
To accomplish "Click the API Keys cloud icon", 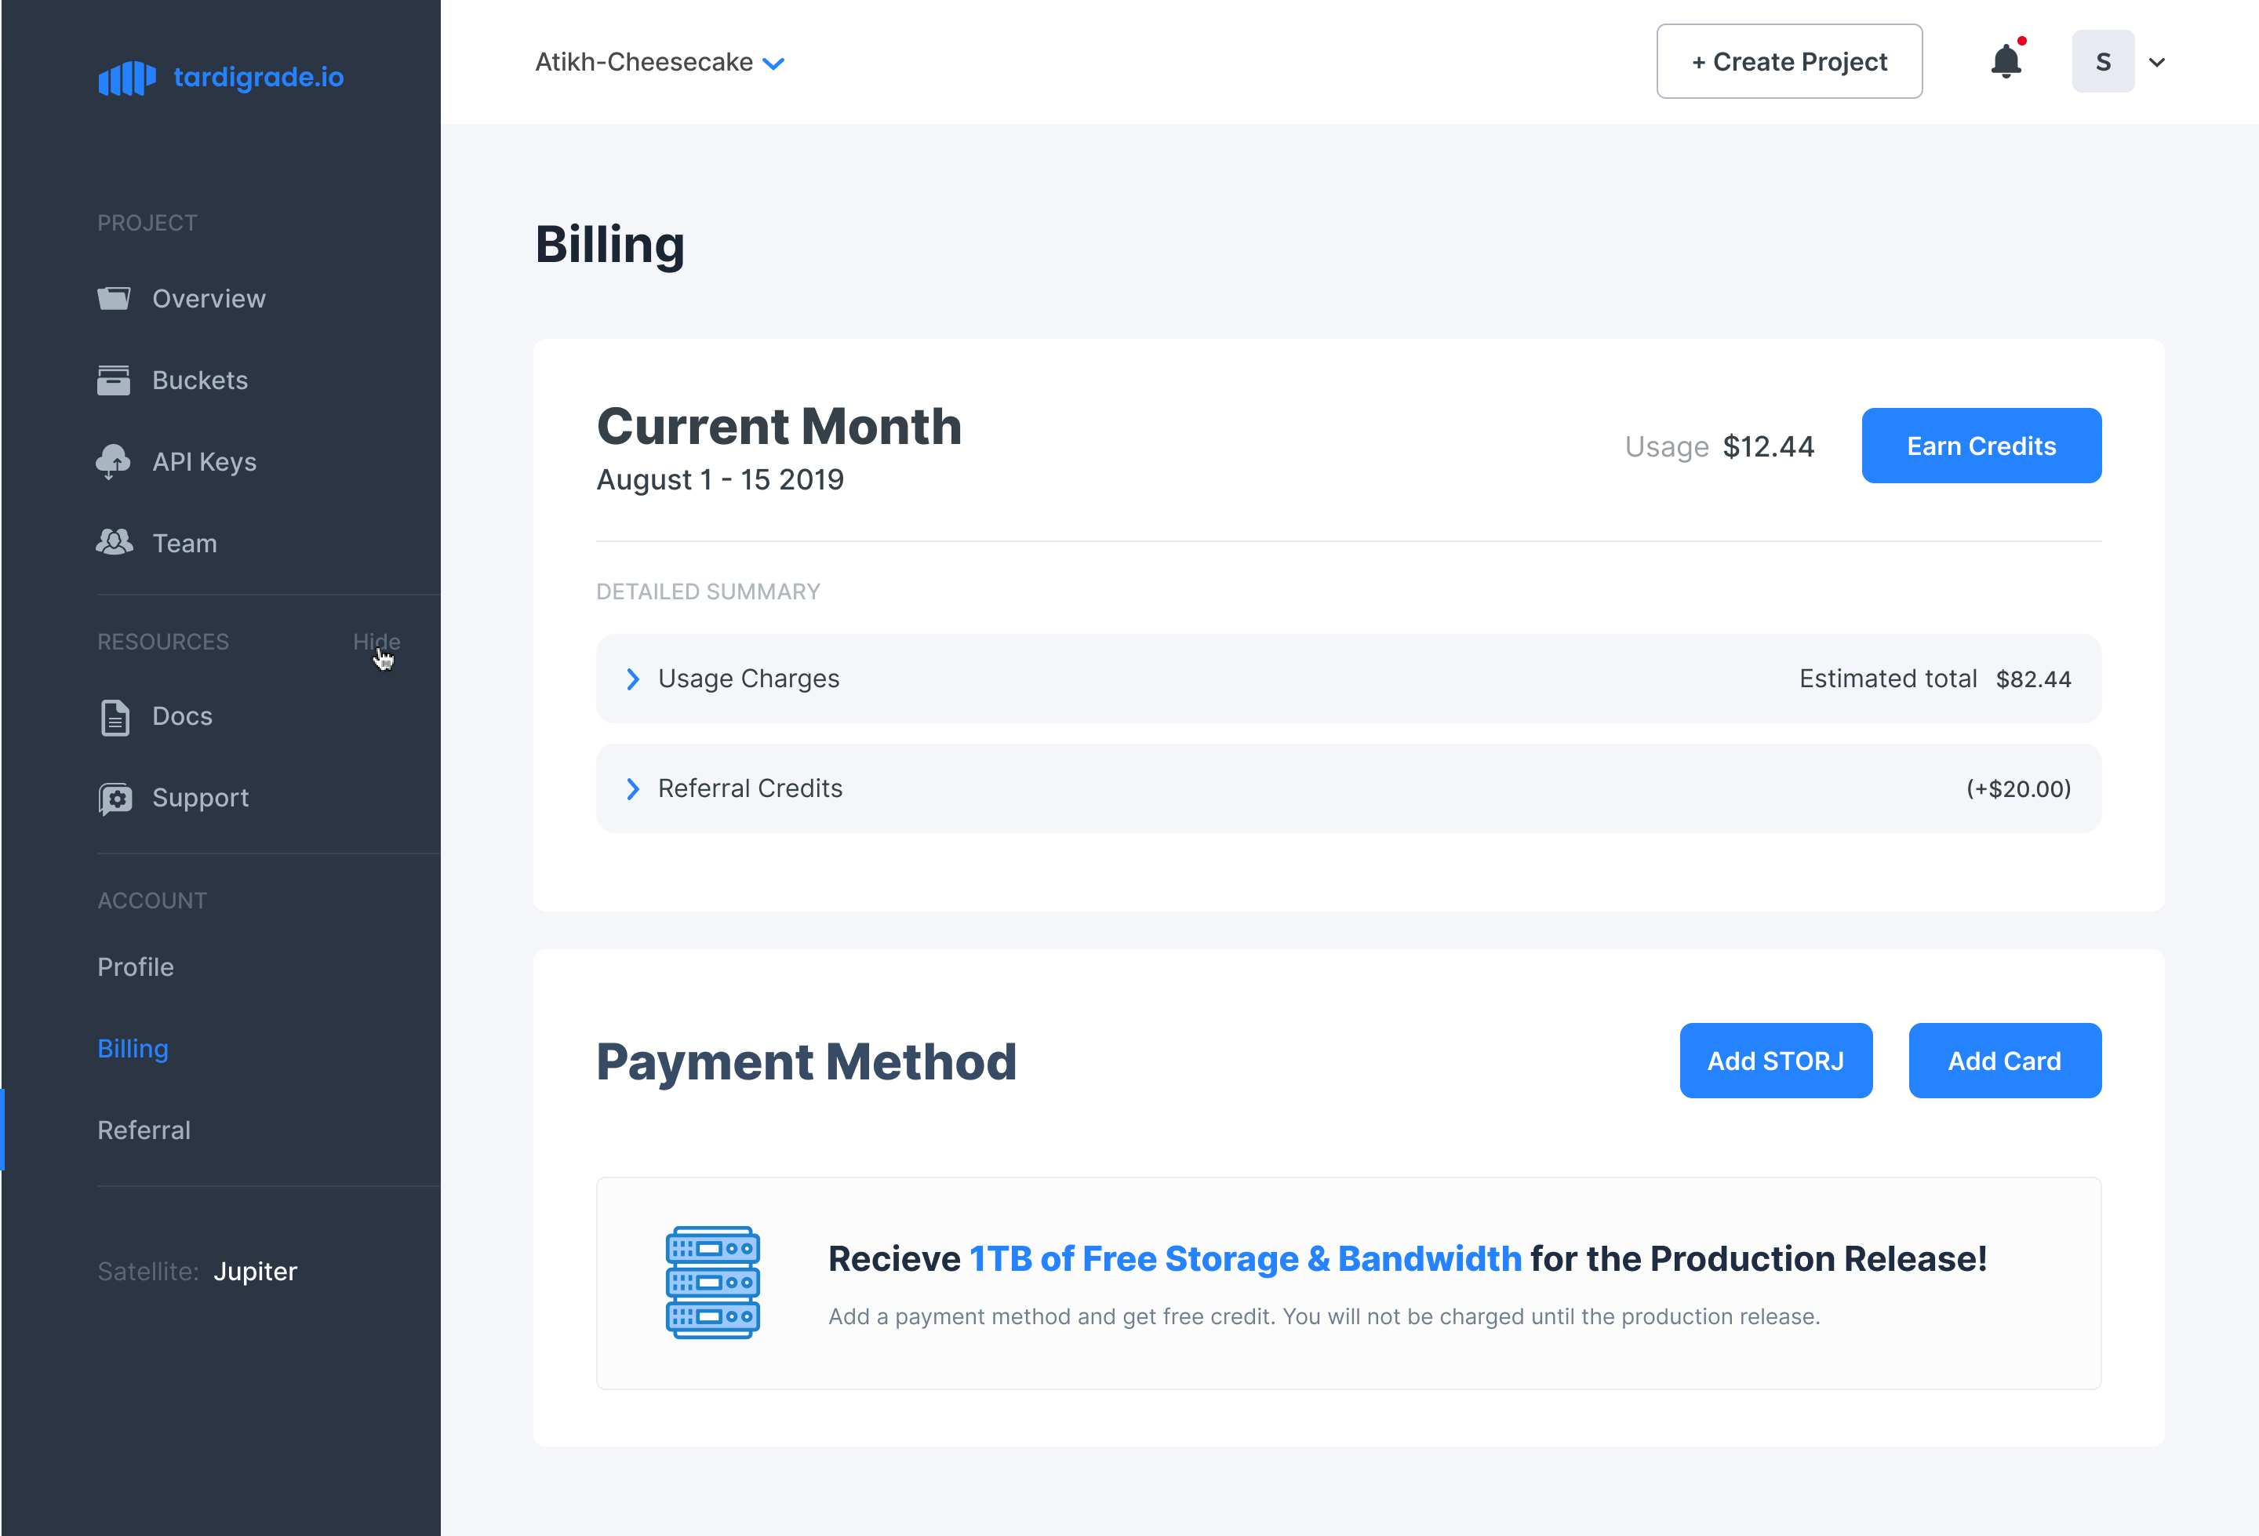I will (x=113, y=462).
